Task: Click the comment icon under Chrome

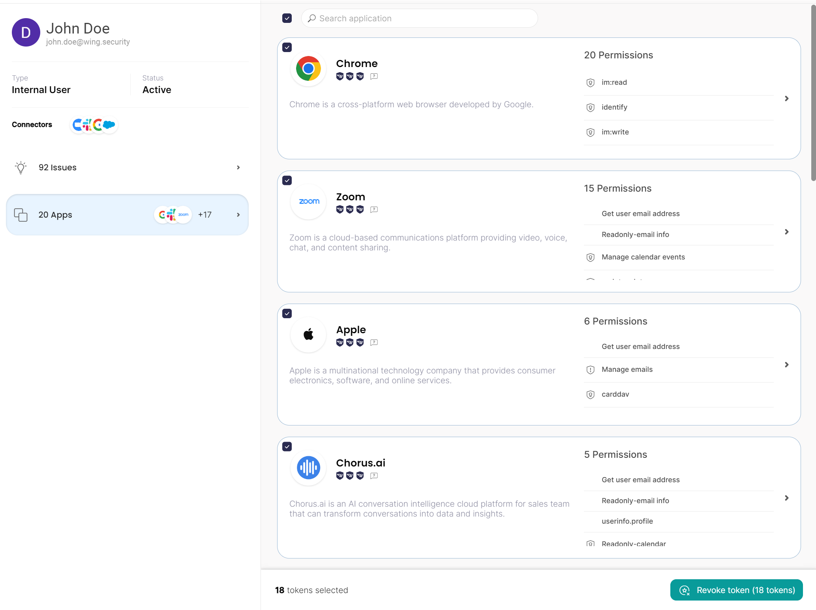Action: [374, 76]
